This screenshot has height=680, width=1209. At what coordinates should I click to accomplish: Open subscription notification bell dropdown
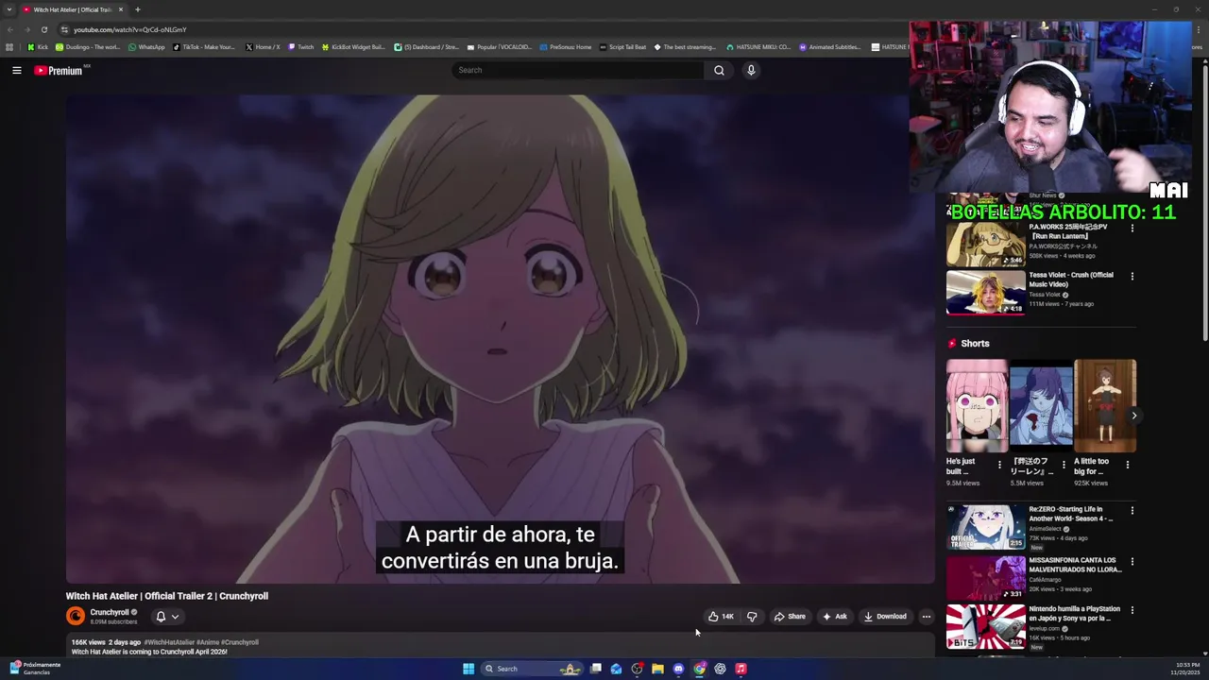point(167,617)
